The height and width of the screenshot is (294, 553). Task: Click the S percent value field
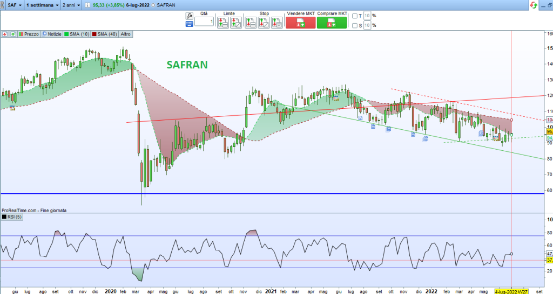coord(367,25)
